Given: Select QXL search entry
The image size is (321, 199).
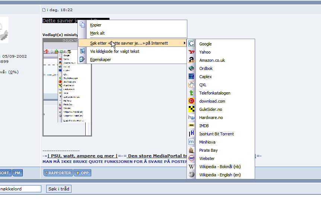Looking at the screenshot, I should click(221, 85).
